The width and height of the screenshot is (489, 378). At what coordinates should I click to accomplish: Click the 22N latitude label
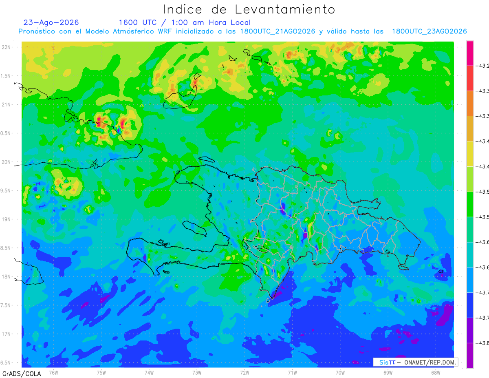point(7,47)
